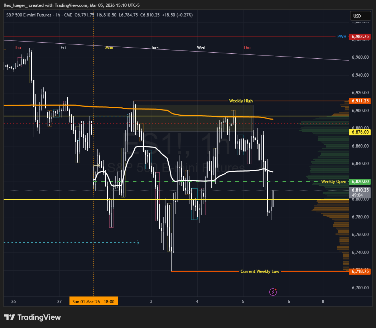Select the Current Weekly Low label
This screenshot has height=328, width=376.
pos(260,271)
